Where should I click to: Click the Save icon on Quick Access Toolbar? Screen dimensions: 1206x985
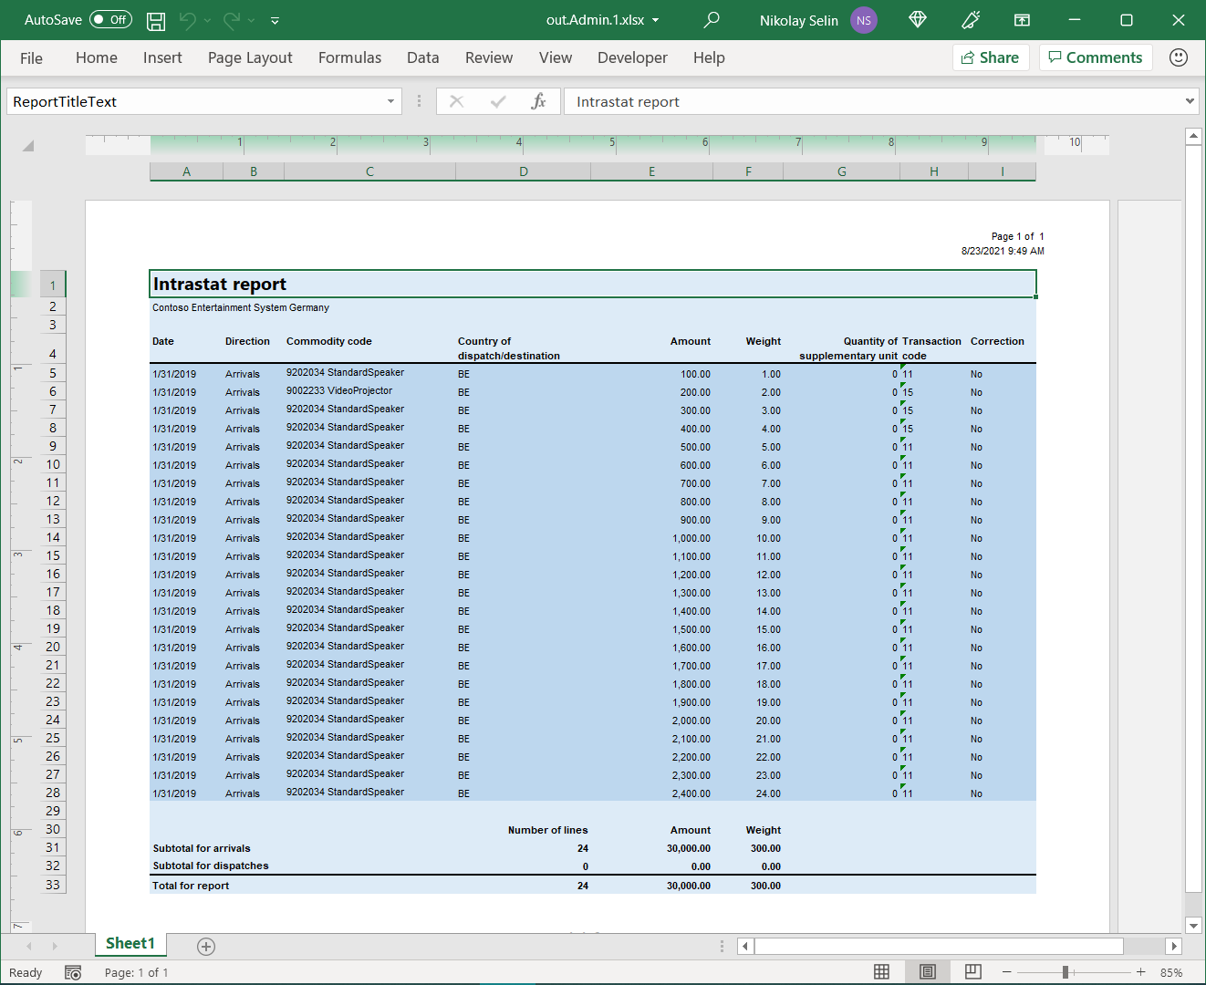(155, 19)
